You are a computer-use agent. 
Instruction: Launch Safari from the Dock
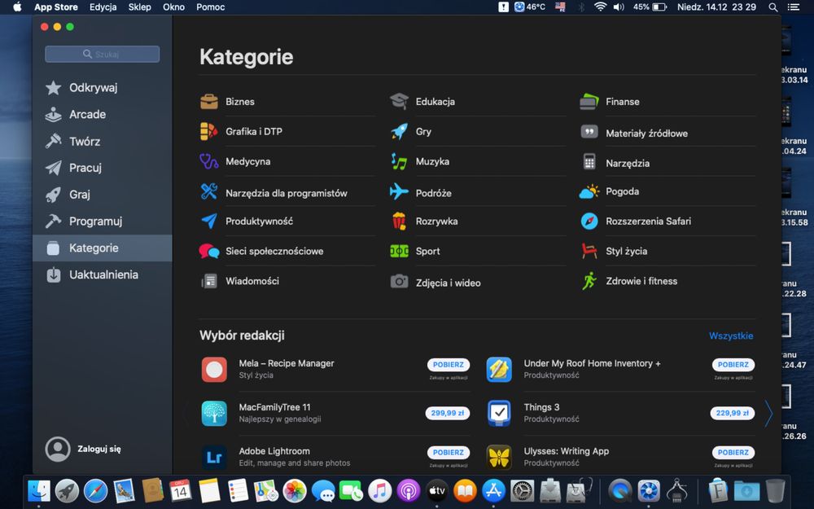95,491
